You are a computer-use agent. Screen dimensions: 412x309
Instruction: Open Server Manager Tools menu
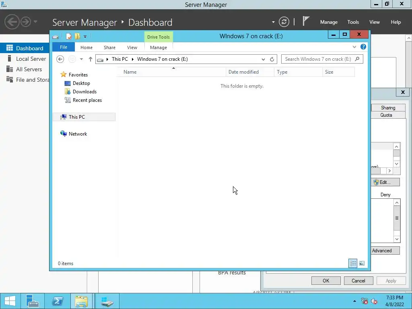click(353, 22)
